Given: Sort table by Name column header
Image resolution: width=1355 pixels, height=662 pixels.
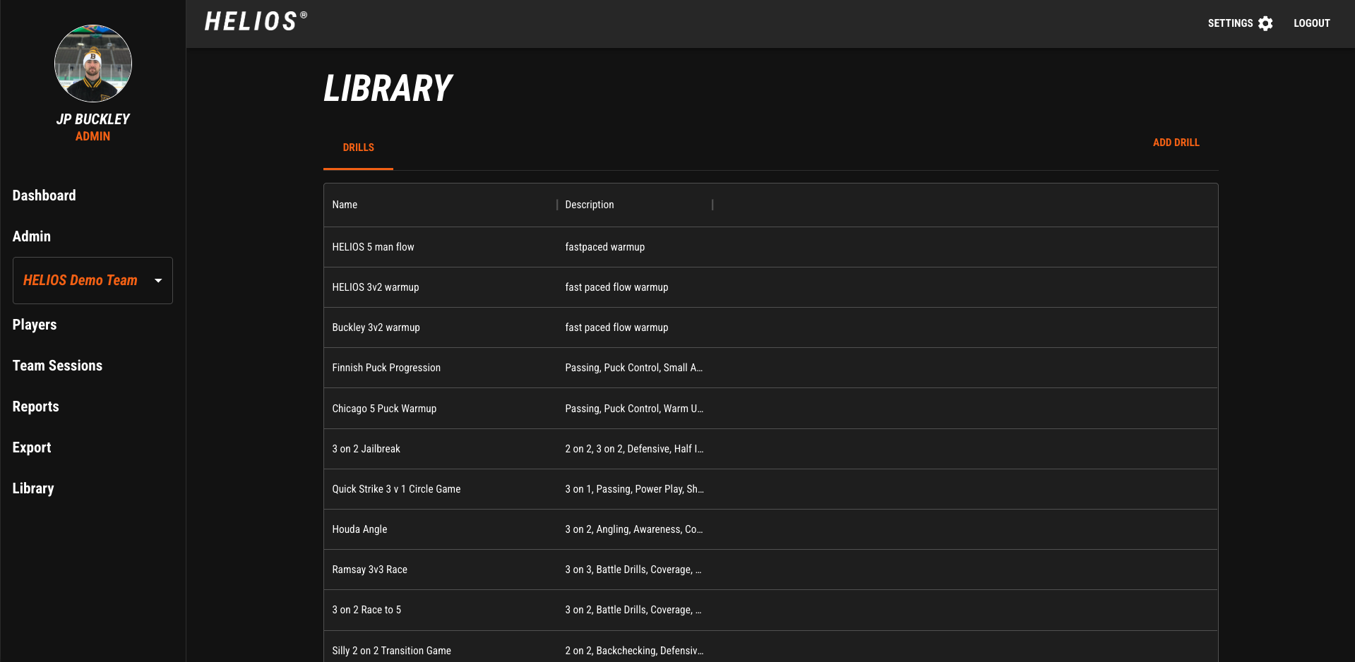Looking at the screenshot, I should (x=345, y=205).
